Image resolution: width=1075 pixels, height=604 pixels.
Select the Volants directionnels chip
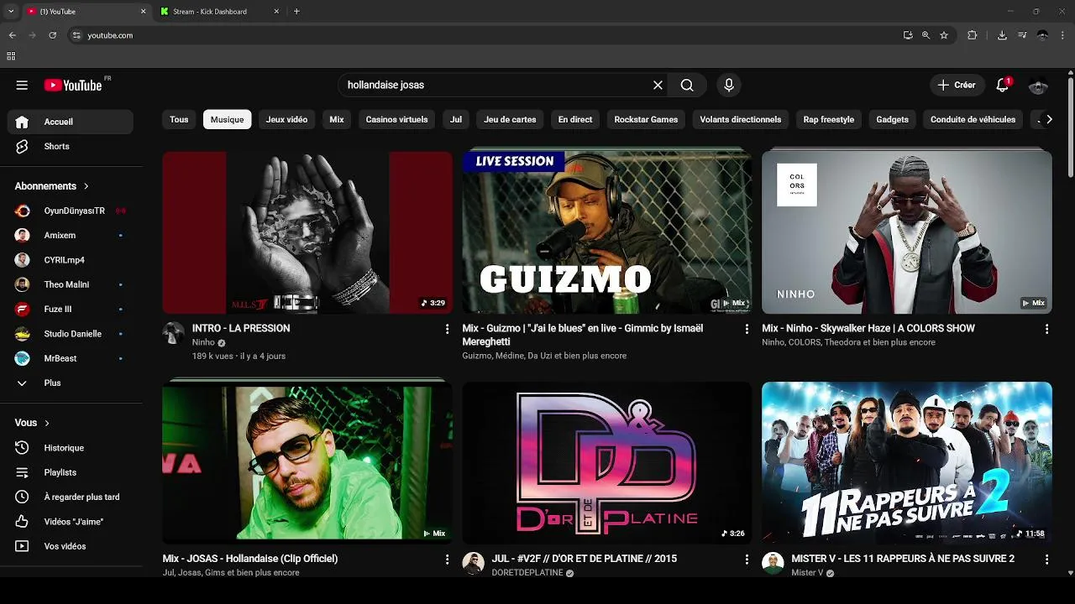click(741, 119)
